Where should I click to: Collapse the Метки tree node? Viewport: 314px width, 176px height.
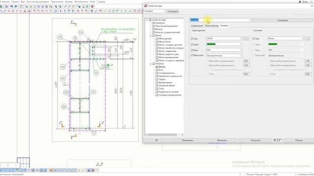151,36
